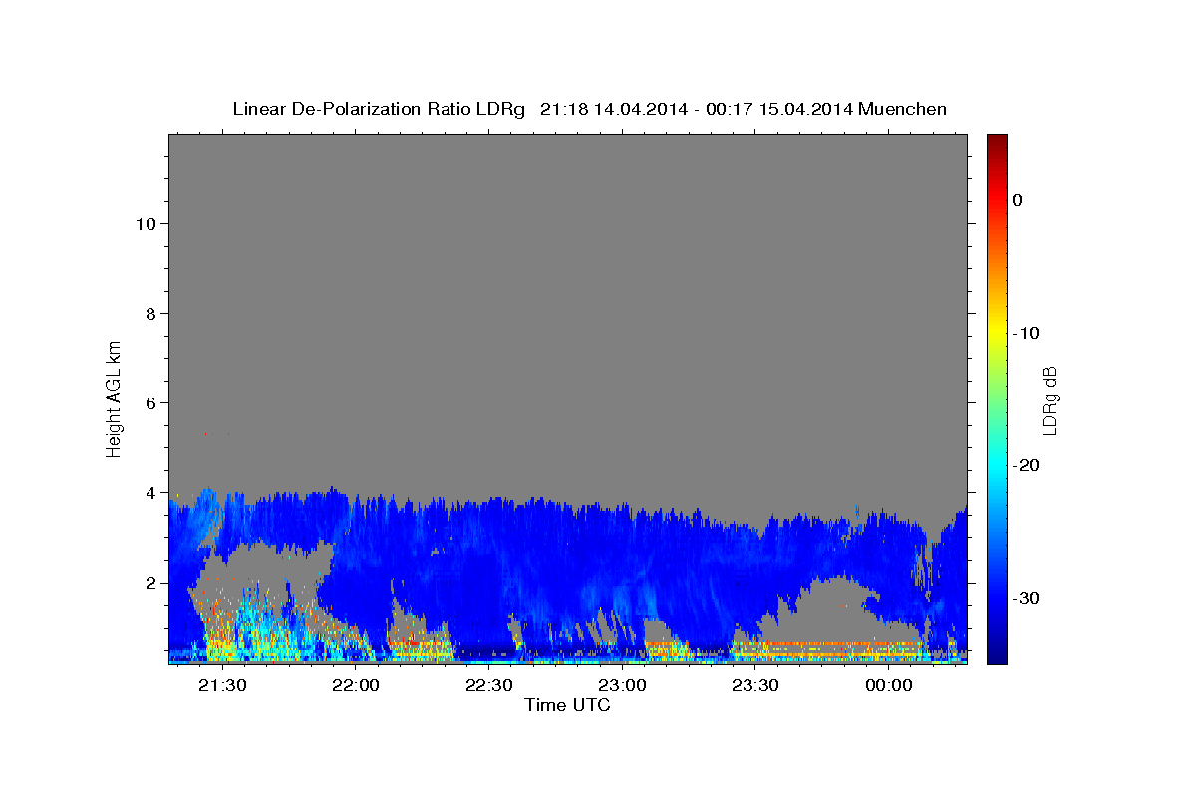Click the 4 km height tick label
The width and height of the screenshot is (1196, 797).
tap(149, 493)
